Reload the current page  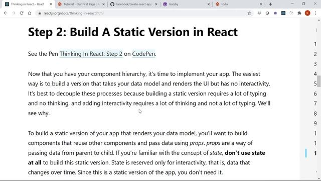coord(22,13)
